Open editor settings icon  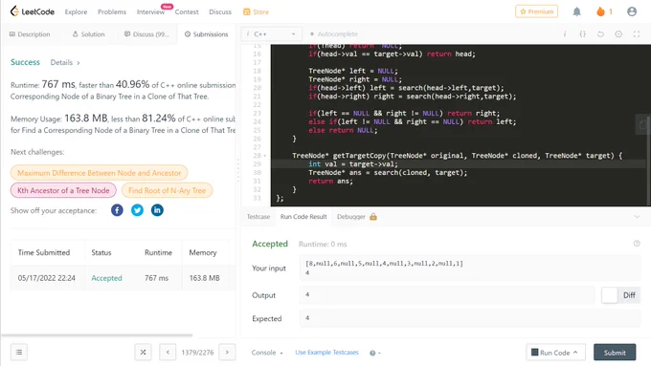pyautogui.click(x=618, y=34)
